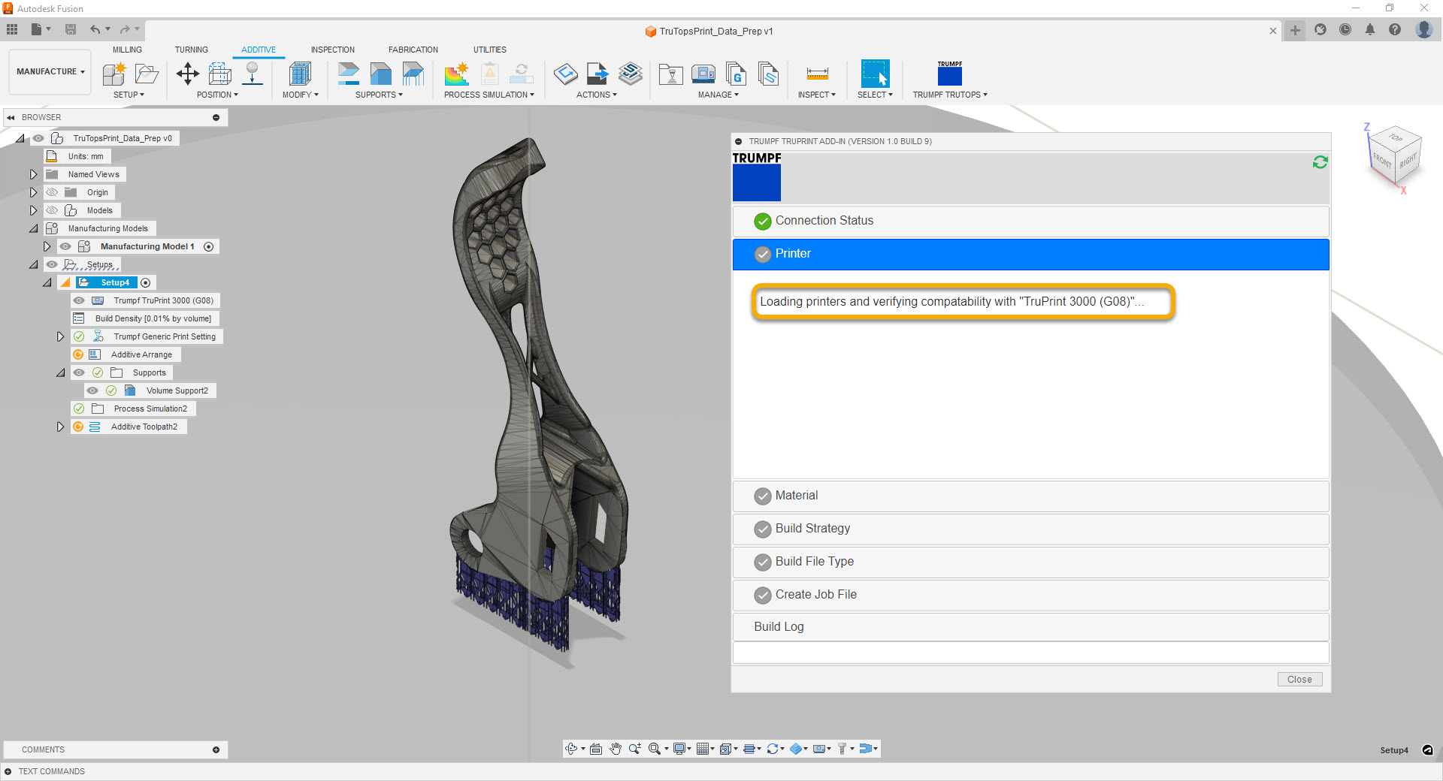This screenshot has width=1443, height=781.
Task: Open the MANUFACTURE workspace dropdown
Action: click(x=50, y=72)
